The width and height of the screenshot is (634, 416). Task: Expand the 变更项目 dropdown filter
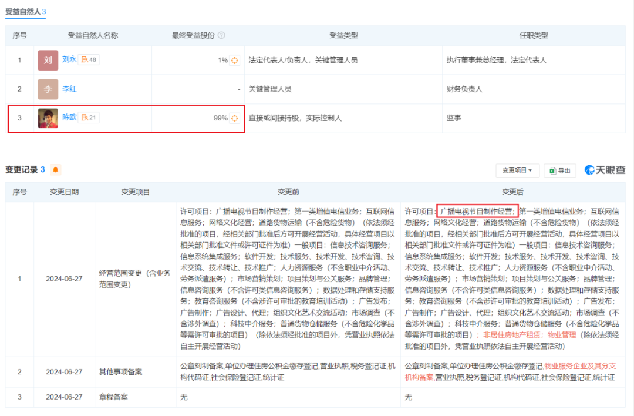517,170
